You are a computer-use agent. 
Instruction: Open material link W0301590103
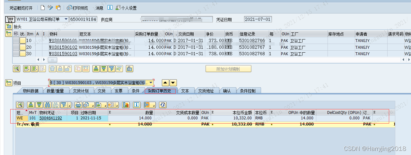point(63,54)
